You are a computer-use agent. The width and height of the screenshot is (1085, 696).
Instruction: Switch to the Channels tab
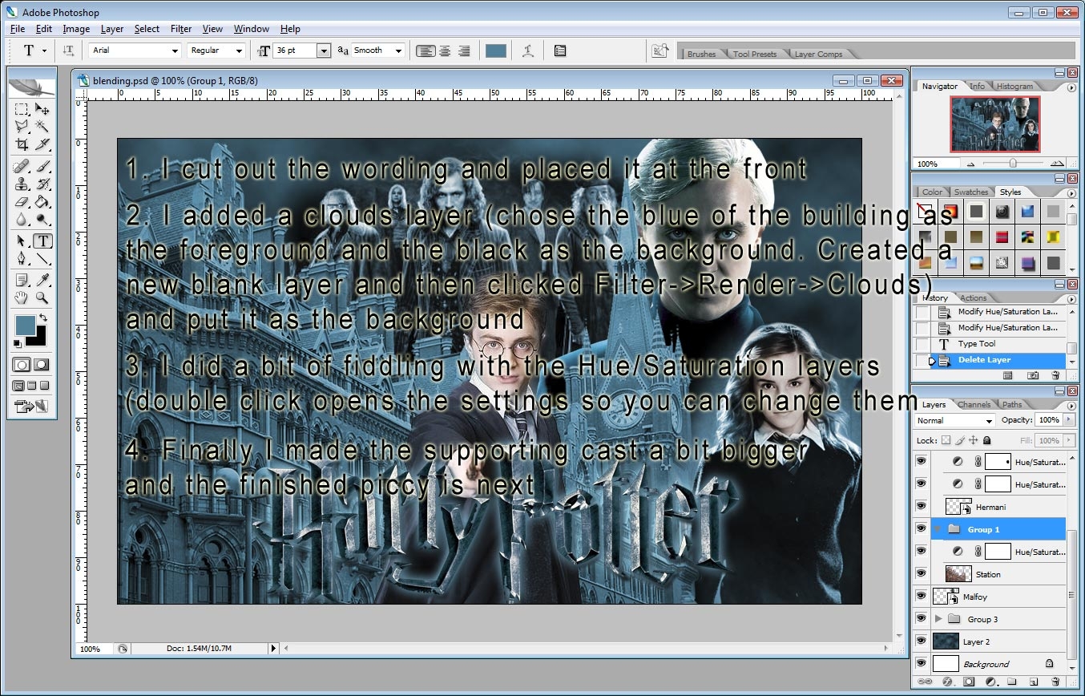pyautogui.click(x=973, y=404)
